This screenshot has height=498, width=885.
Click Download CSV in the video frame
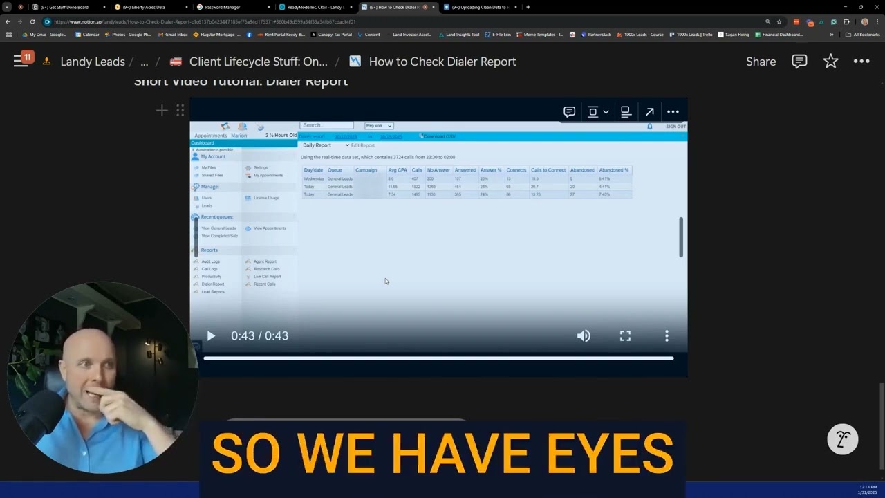click(438, 136)
